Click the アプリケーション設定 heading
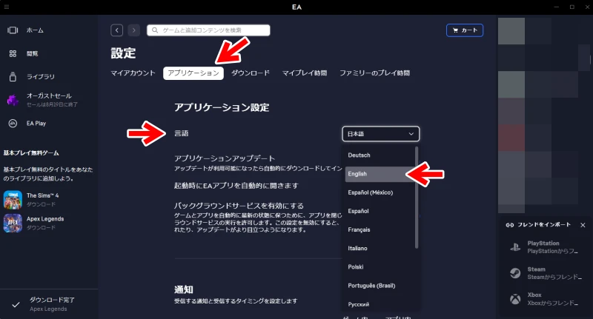This screenshot has height=319, width=593. click(x=222, y=107)
